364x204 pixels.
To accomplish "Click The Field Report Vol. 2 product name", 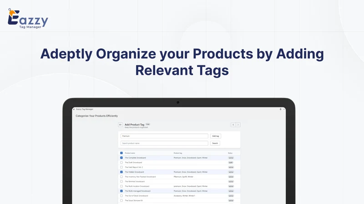I will [x=134, y=167].
